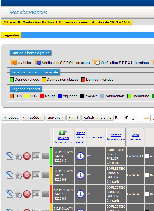Viewport: 154px width, 211px height.
Task: Open the info icon for citation 1220908
Action: coord(80,194)
